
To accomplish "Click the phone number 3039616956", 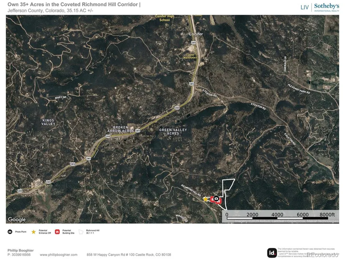I will point(21,254).
